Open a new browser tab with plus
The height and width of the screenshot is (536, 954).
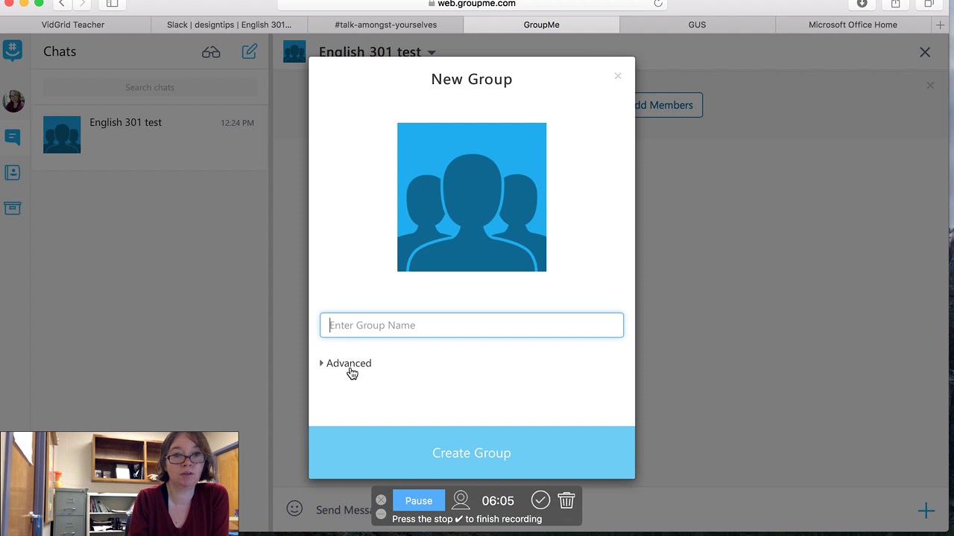coord(941,25)
